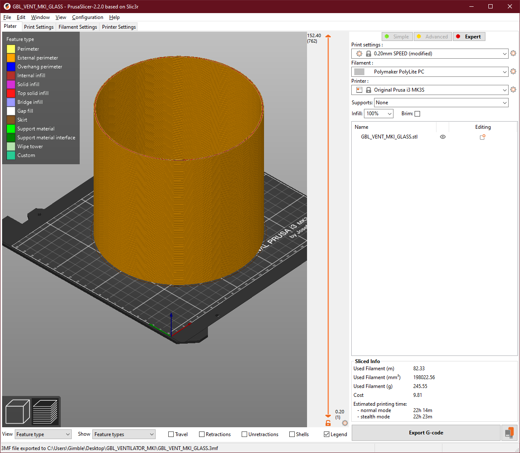Select Expert mode
This screenshot has height=453, width=520.
click(x=469, y=37)
